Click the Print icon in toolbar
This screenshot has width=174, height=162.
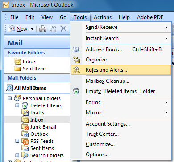[x=43, y=29]
